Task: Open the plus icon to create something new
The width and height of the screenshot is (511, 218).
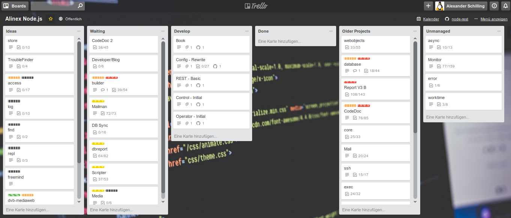Action: click(x=428, y=6)
